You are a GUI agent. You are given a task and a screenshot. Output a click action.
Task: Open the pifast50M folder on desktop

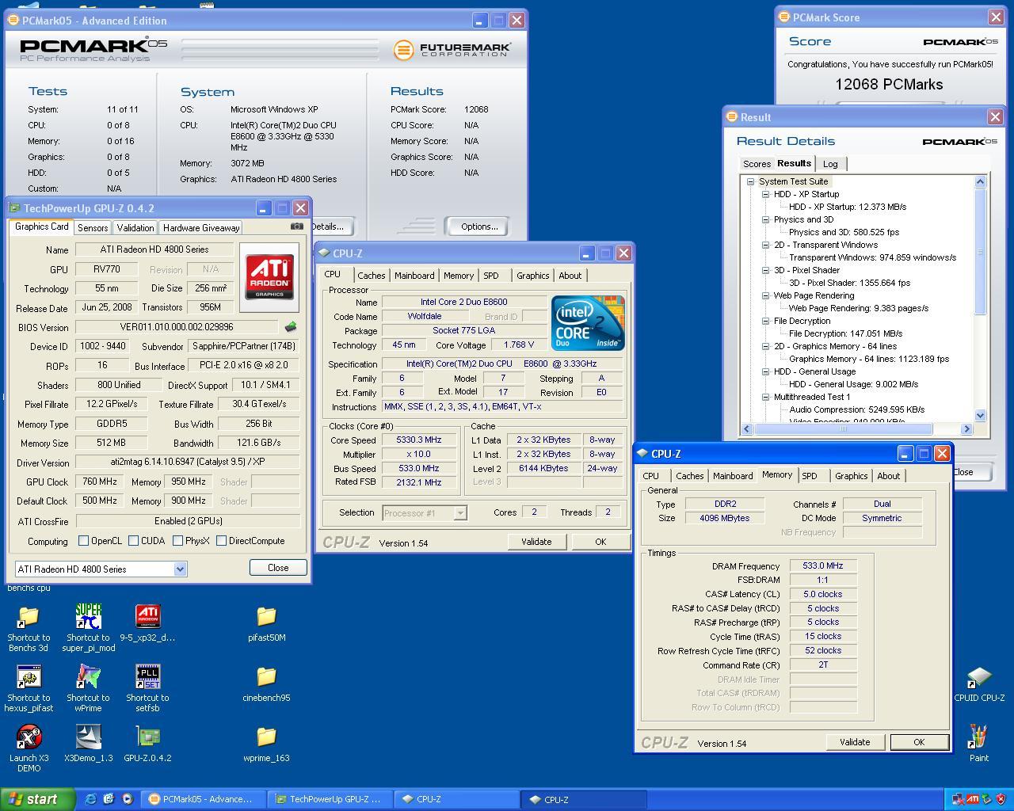coord(266,617)
